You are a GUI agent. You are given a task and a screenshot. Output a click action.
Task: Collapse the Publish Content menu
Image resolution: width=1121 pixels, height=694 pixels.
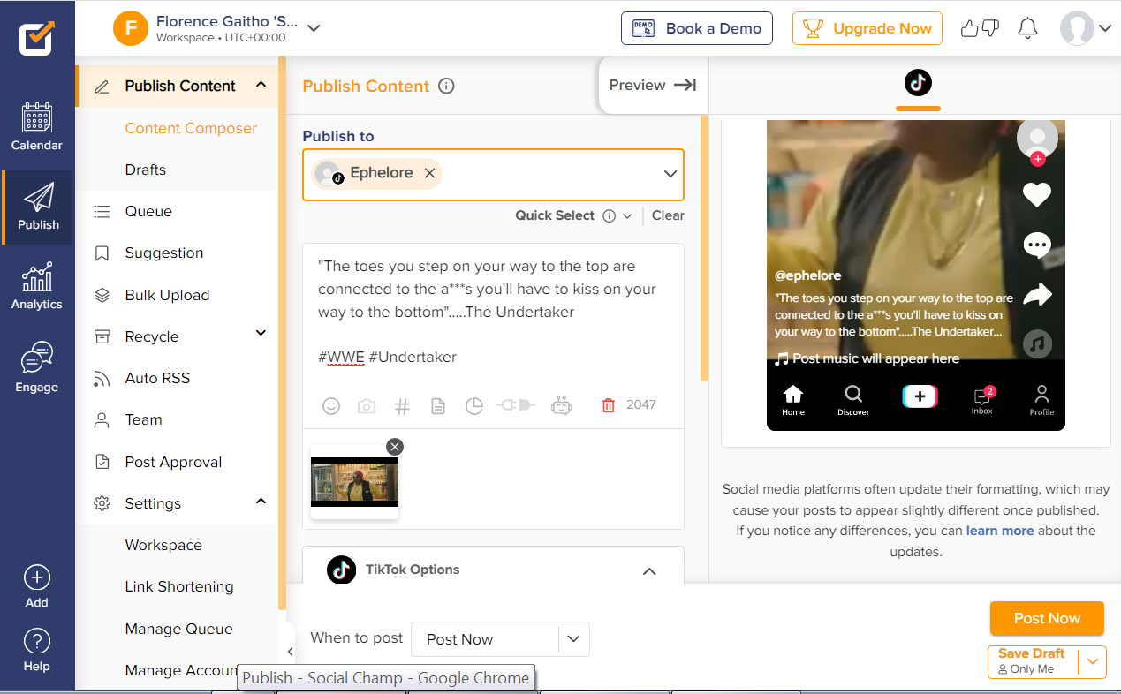click(x=261, y=85)
